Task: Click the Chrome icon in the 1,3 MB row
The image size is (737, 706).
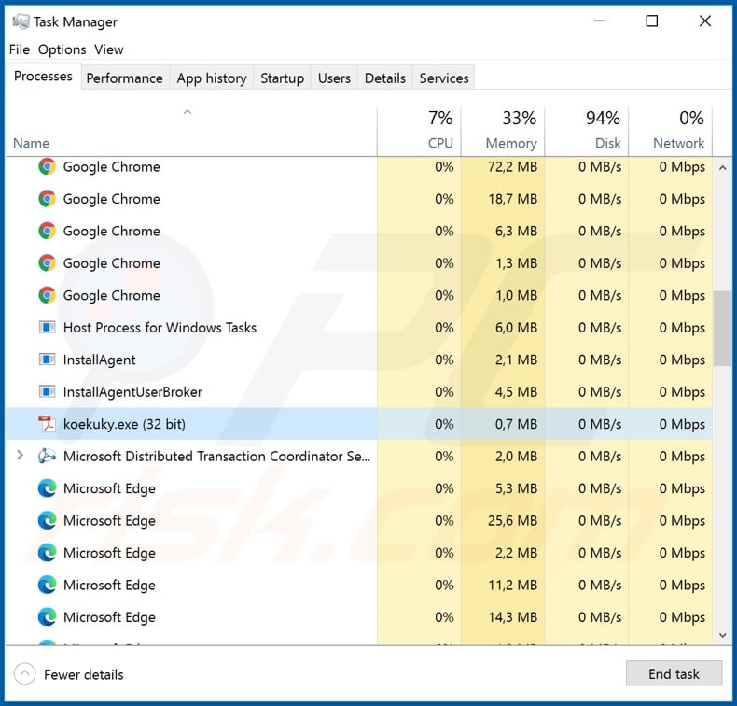Action: [x=47, y=263]
